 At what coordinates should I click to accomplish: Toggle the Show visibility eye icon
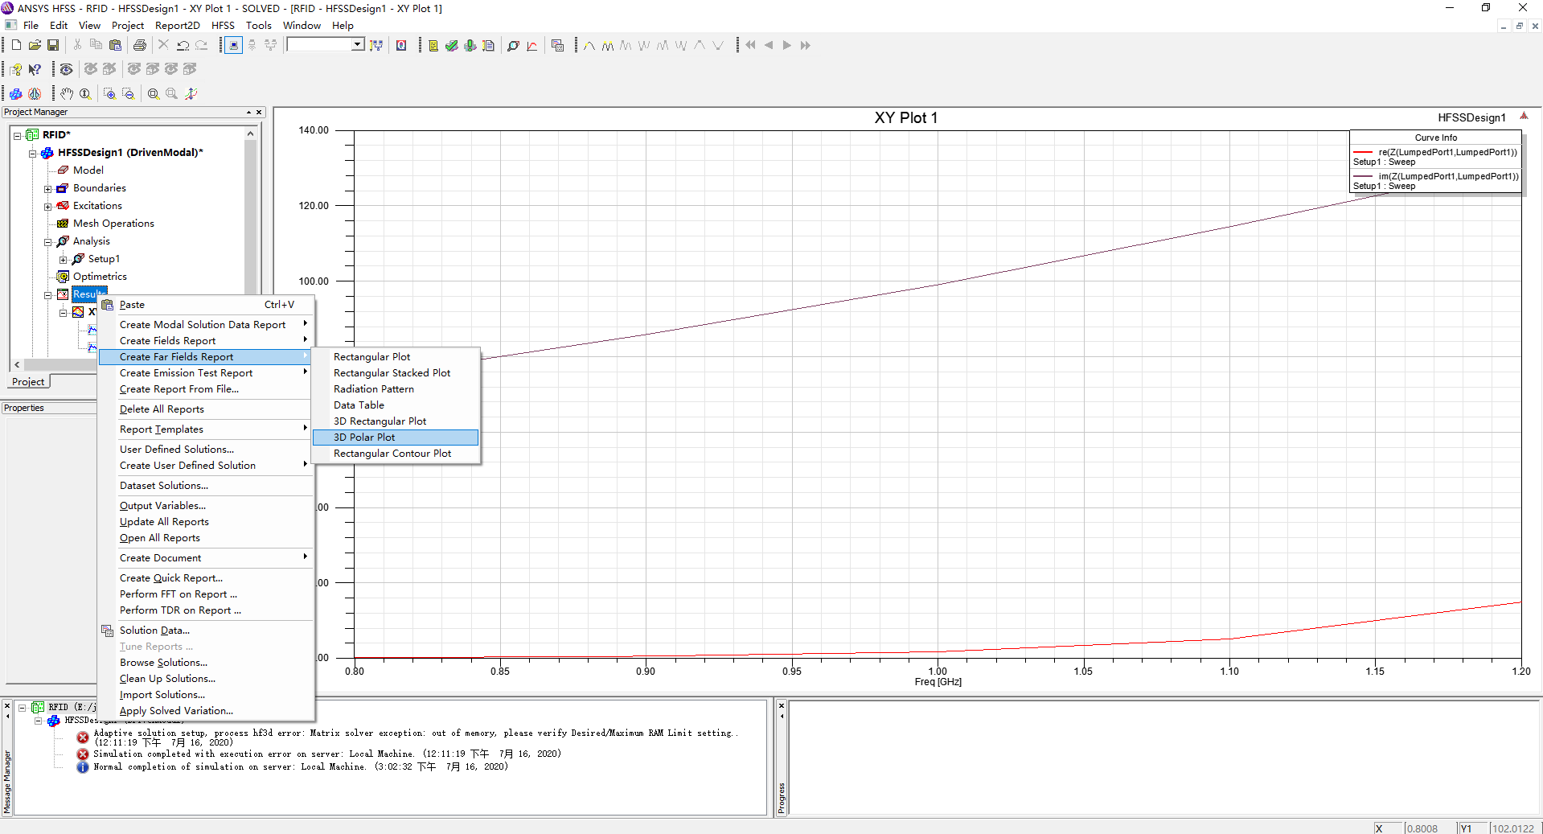click(67, 70)
